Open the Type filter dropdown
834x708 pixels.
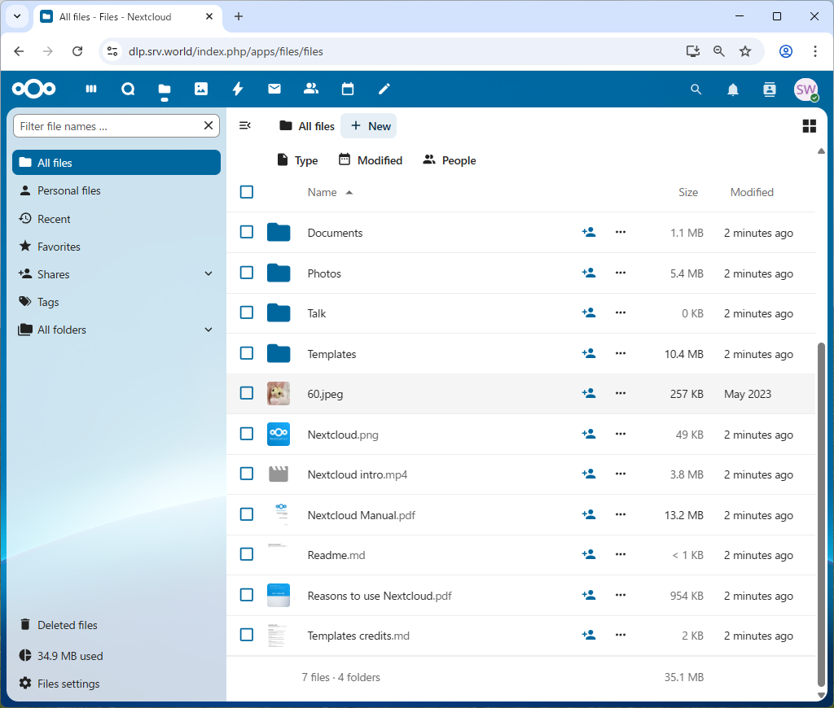297,160
